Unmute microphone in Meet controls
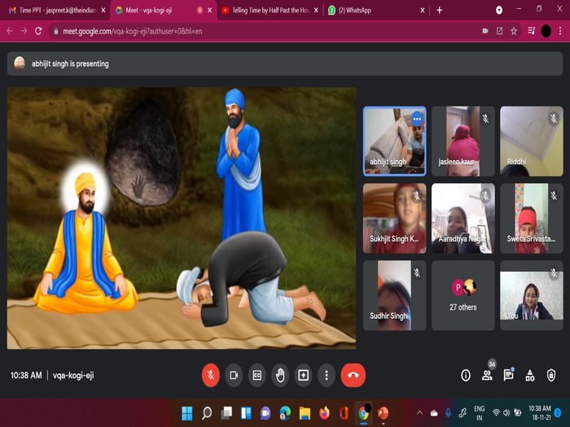570x427 pixels. (210, 375)
